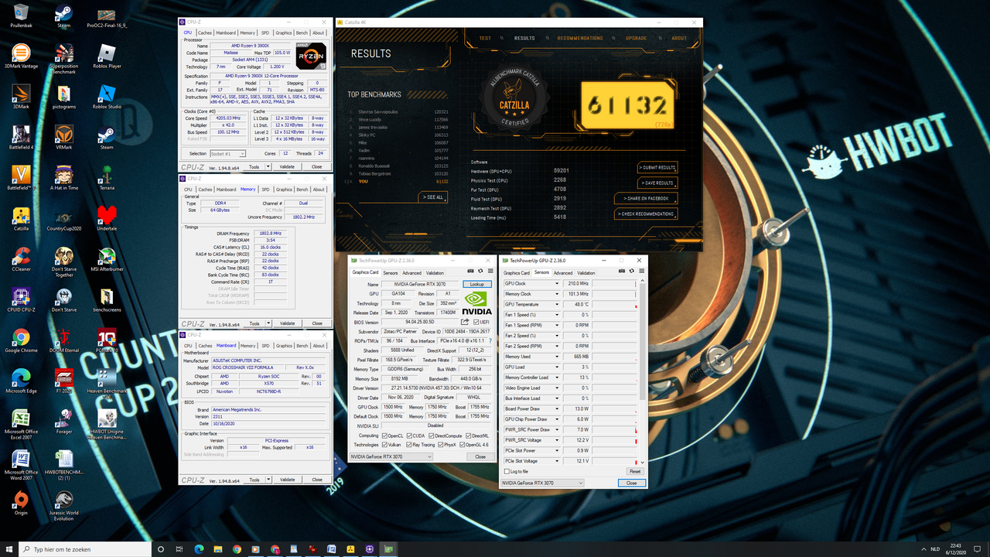Click SAVE RESULTS in Catzilla
This screenshot has width=990, height=557.
[x=657, y=183]
